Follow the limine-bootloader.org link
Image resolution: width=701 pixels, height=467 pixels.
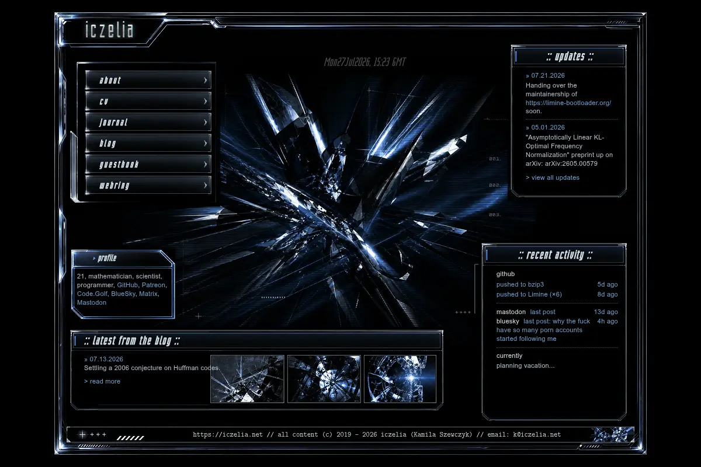pos(568,103)
